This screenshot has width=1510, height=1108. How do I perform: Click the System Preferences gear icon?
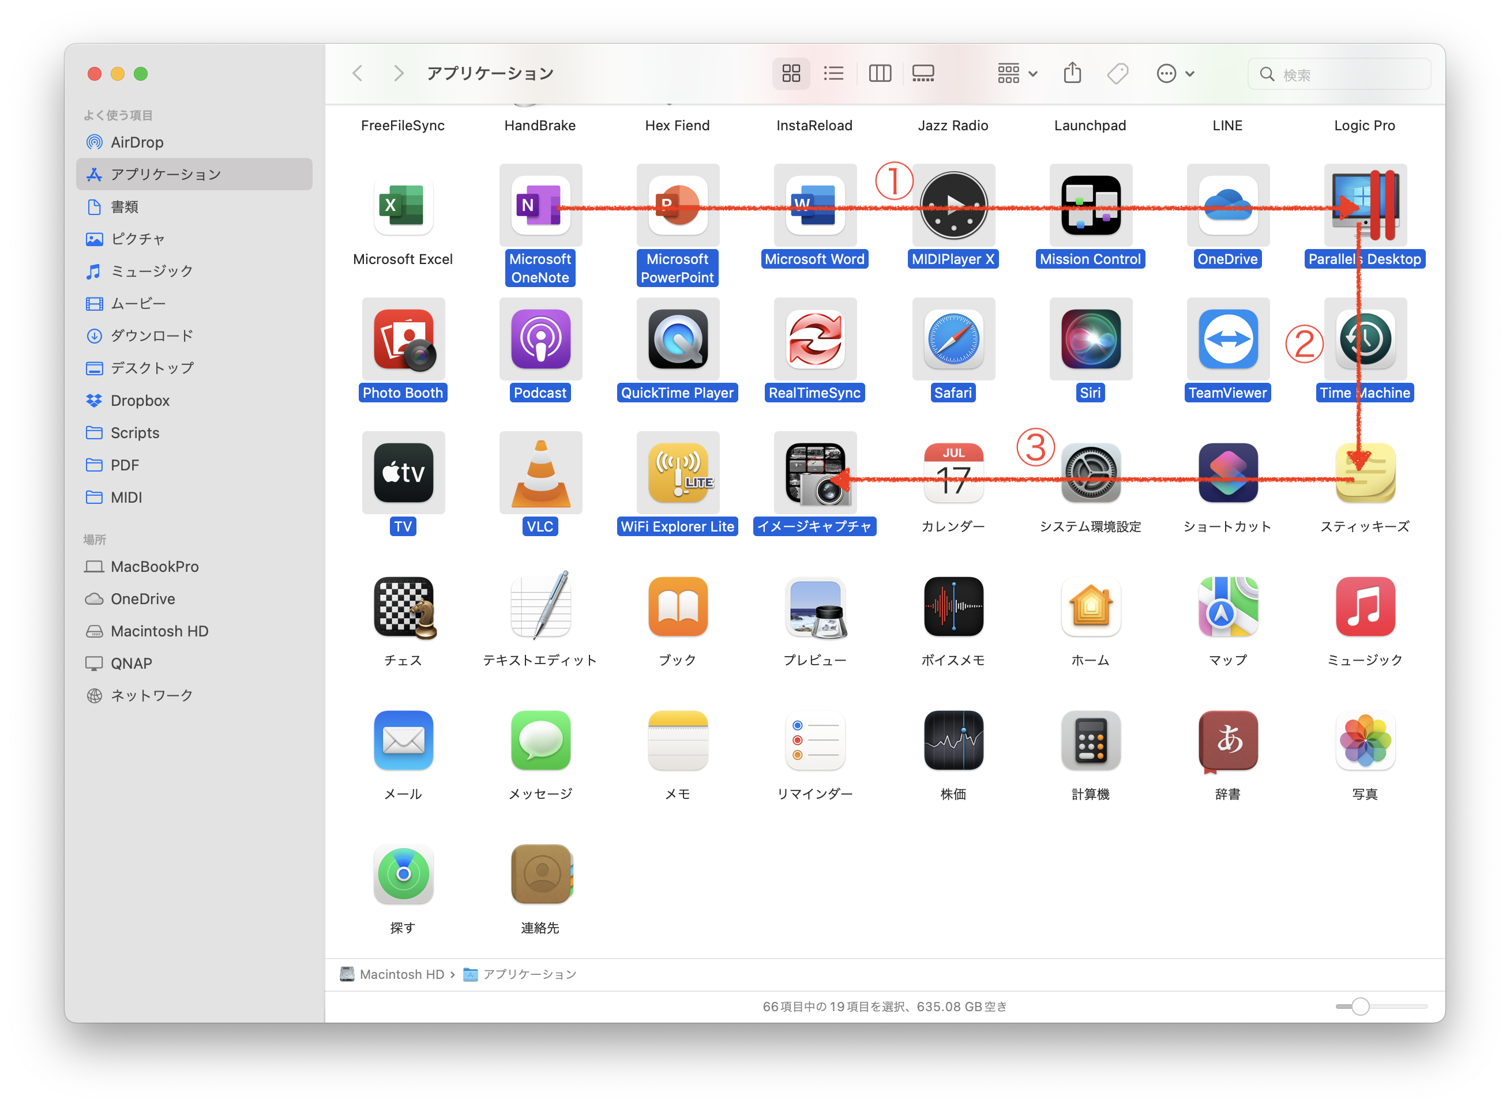1091,473
